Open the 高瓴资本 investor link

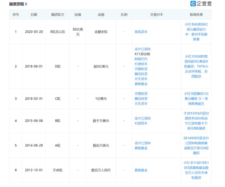tap(141, 32)
